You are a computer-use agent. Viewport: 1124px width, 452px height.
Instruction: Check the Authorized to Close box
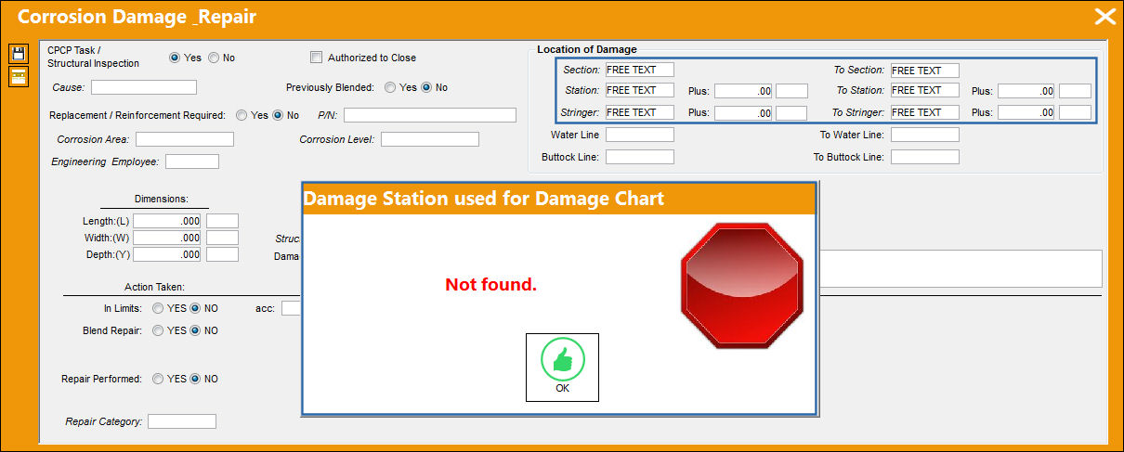coord(316,58)
